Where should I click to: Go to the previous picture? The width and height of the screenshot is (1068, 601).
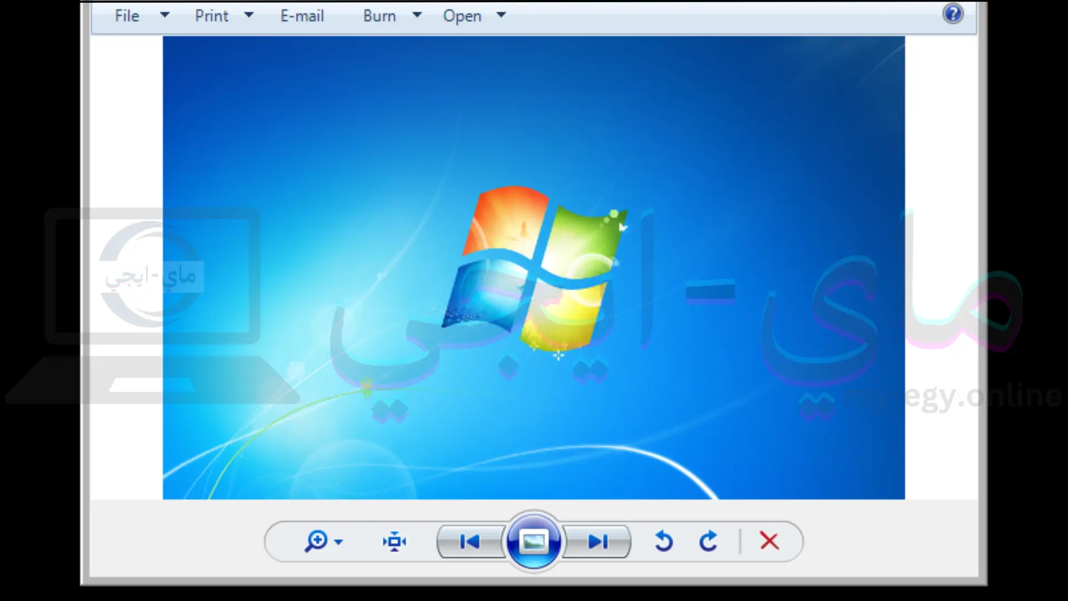pos(469,541)
